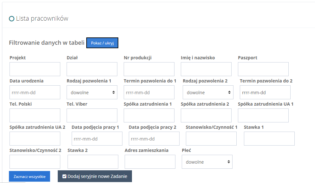Screen dimensions: 315x183
Task: Click the Zaznacz wszystkie button
Action: pos(30,176)
